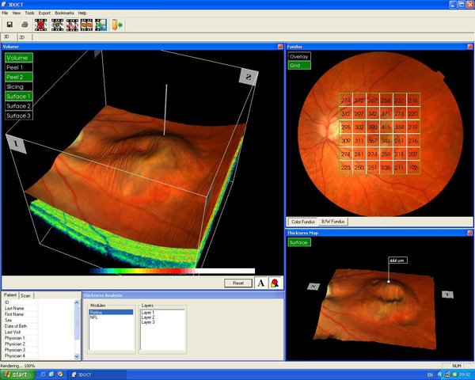This screenshot has width=475, height=380.
Task: Click the grid cell showing 192
Action: click(413, 167)
